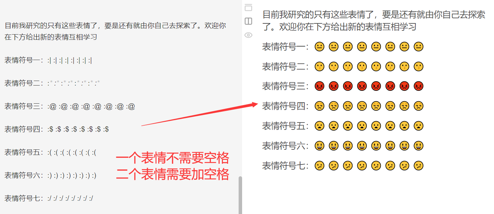Click the first red angry emoji in 表情符号三 preview
Screen dimensions: 494x214
click(x=319, y=86)
